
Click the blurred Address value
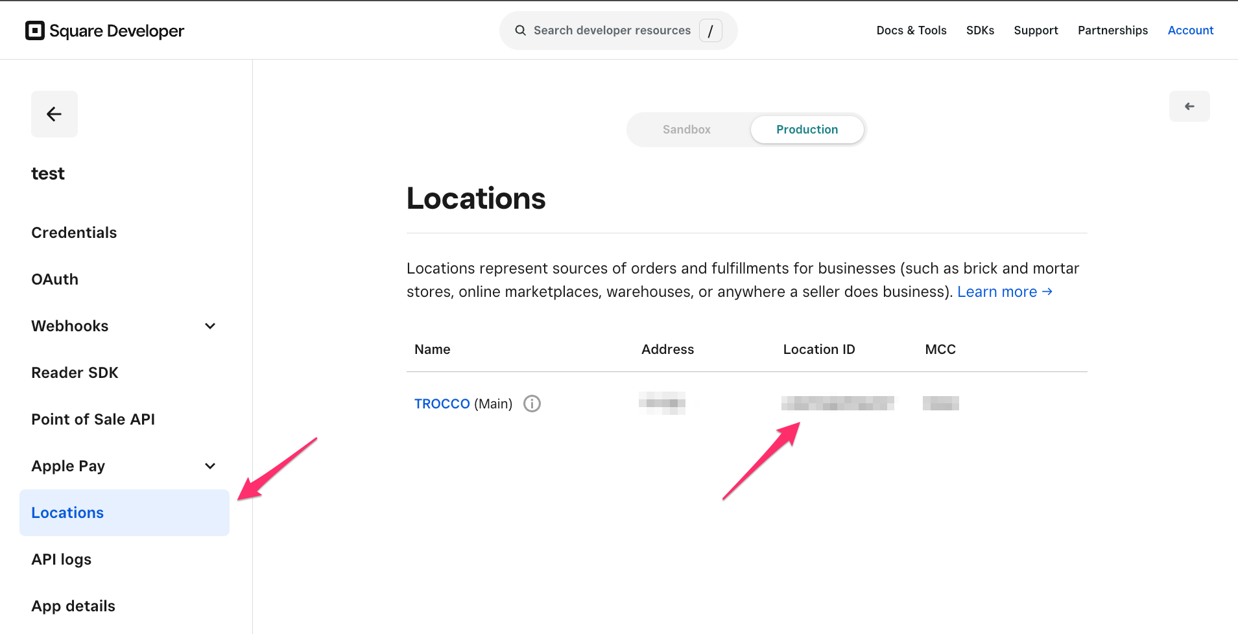tap(662, 403)
